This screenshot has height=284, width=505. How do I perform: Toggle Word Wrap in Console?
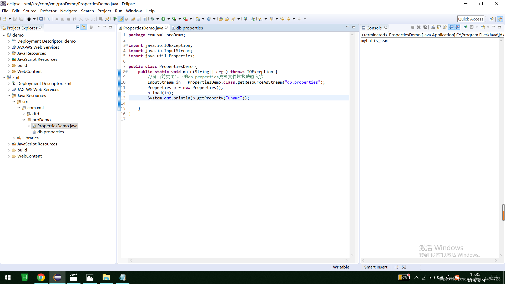click(445, 27)
